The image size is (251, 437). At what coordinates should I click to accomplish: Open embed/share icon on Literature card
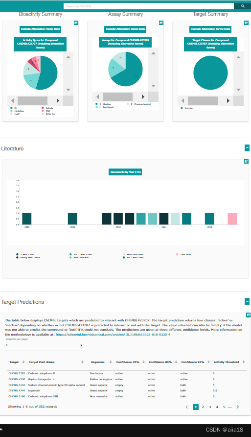(246, 161)
